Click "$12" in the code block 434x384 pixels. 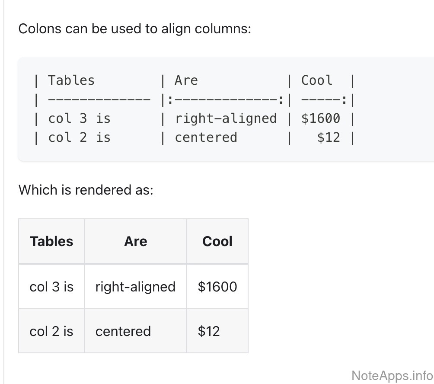[329, 138]
